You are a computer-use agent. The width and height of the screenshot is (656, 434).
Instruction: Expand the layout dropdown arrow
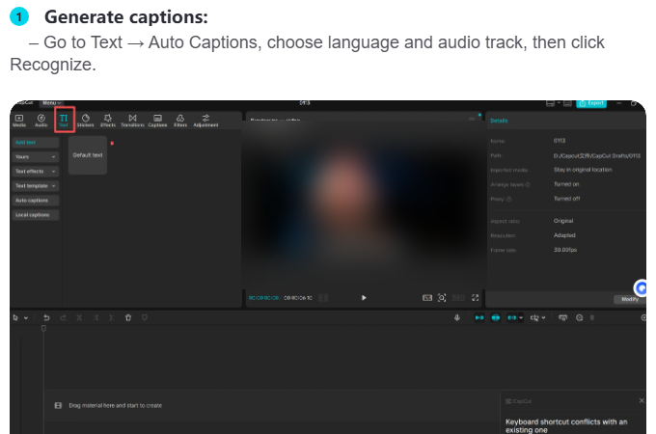559,103
